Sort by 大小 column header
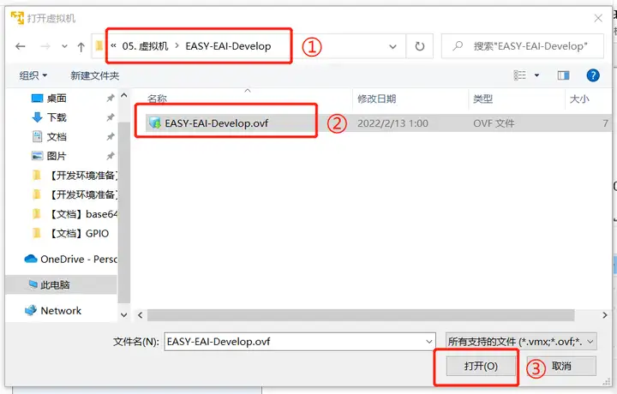Viewport: 617px width, 394px height. (x=579, y=98)
